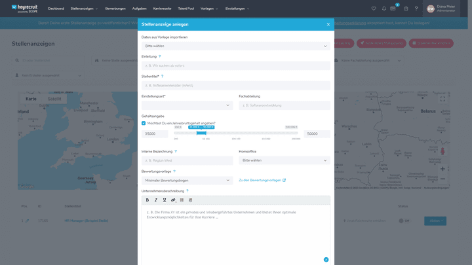Click the Bold formatting icon

tap(147, 200)
